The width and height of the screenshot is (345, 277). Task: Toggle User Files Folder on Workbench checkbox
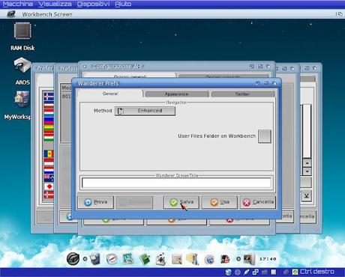click(x=265, y=136)
